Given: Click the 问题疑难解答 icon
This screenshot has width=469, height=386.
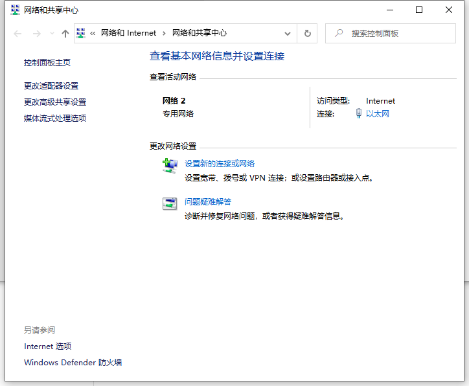Looking at the screenshot, I should [x=170, y=203].
